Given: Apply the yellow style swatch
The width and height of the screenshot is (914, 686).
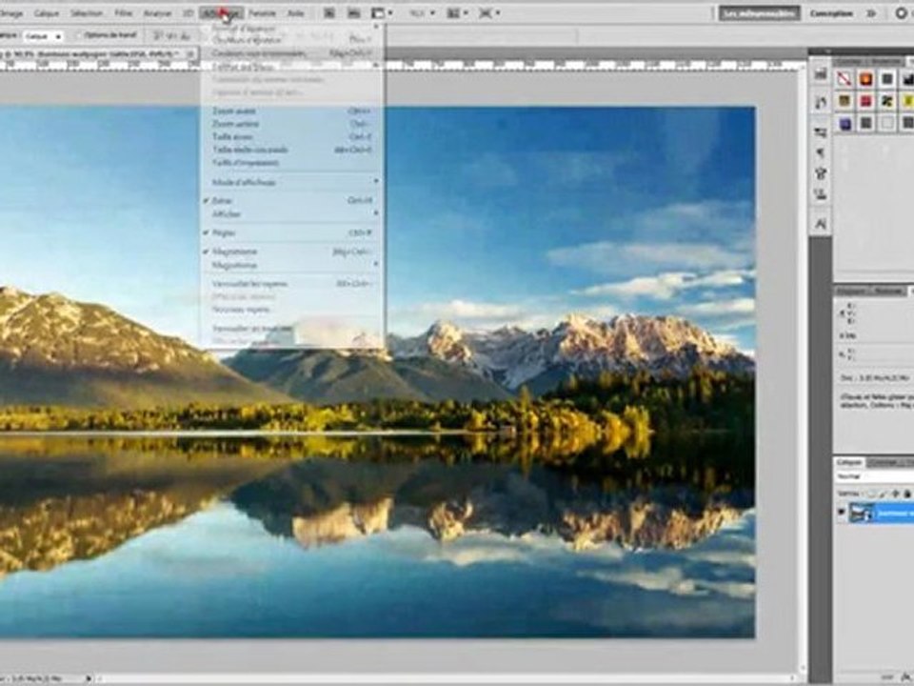Looking at the screenshot, I should pyautogui.click(x=907, y=101).
